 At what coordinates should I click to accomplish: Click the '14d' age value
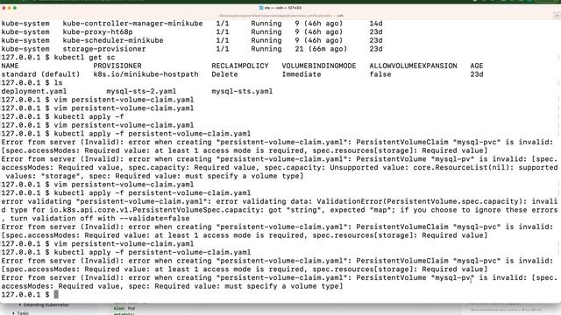pos(376,24)
